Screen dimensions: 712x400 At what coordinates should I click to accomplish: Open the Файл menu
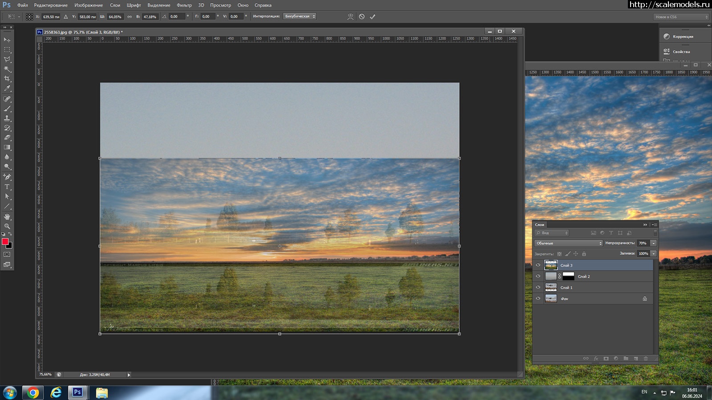(23, 5)
